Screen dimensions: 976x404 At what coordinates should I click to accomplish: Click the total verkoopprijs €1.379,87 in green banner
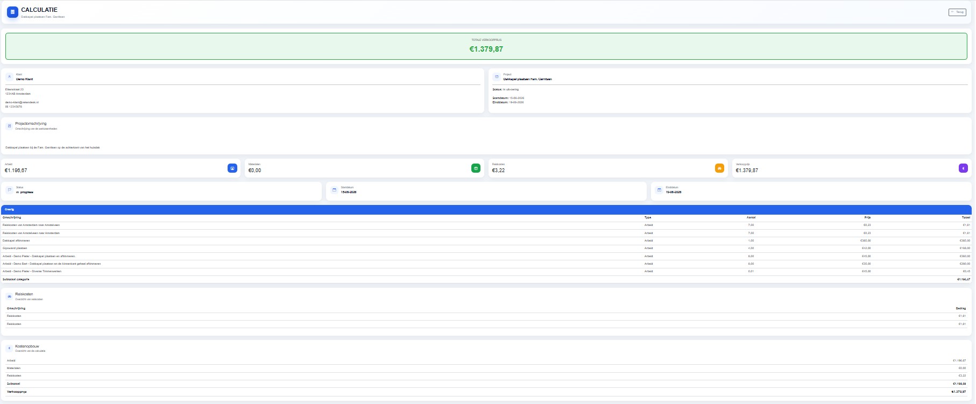486,49
